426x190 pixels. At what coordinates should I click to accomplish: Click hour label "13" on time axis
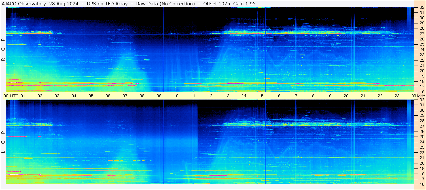coord(227,96)
